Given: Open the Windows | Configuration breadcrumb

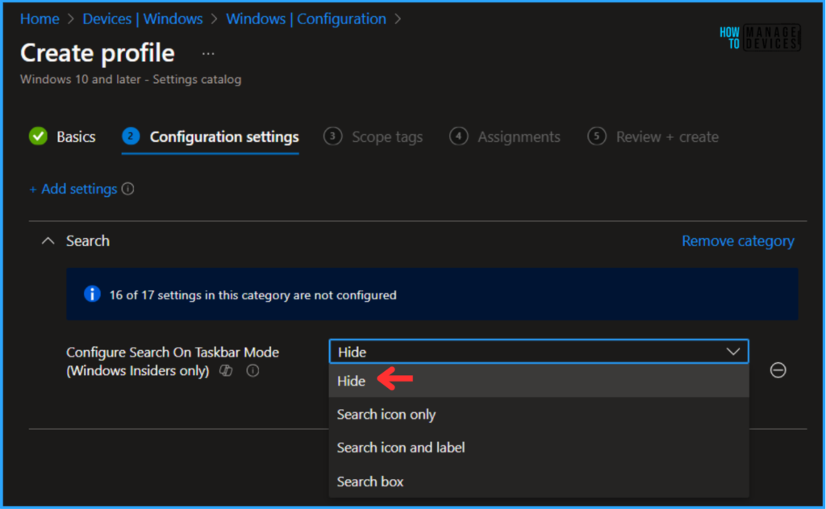Looking at the screenshot, I should (306, 19).
